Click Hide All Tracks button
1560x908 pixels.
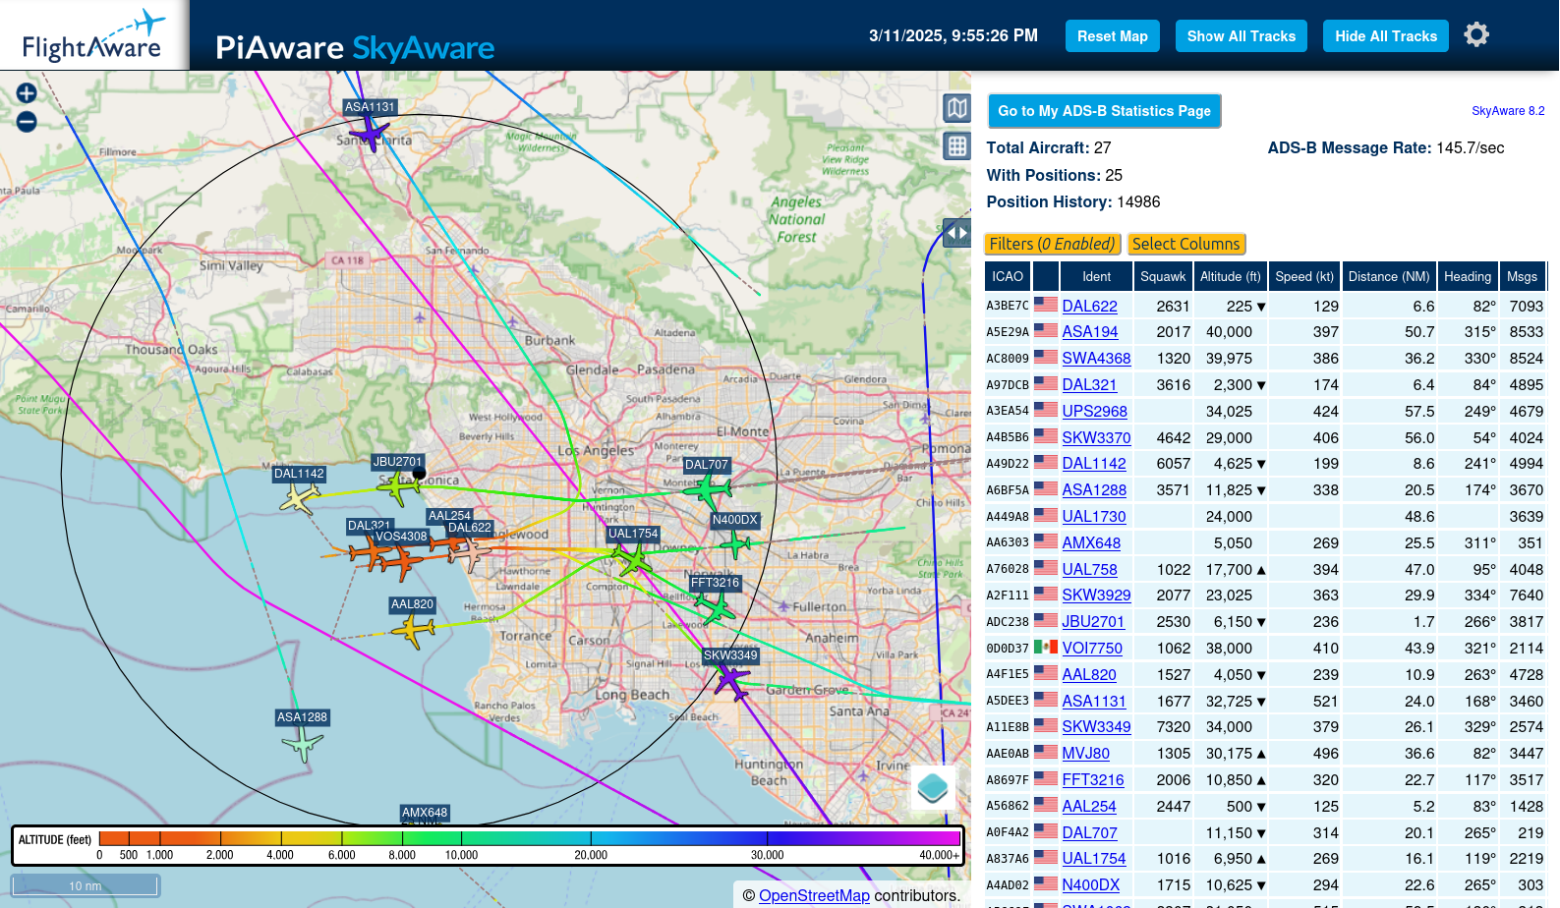click(1386, 36)
